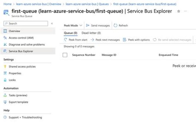Click the Send messages button label

(100, 25)
